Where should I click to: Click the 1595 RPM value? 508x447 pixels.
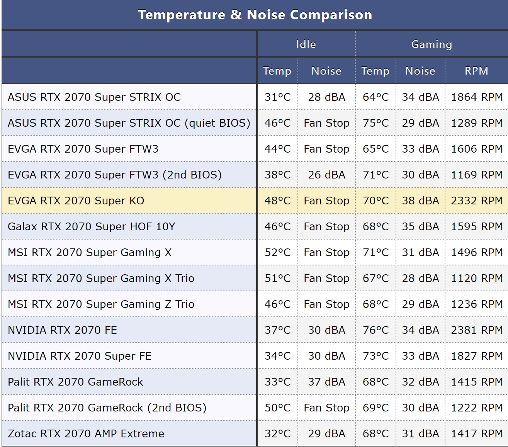(477, 226)
